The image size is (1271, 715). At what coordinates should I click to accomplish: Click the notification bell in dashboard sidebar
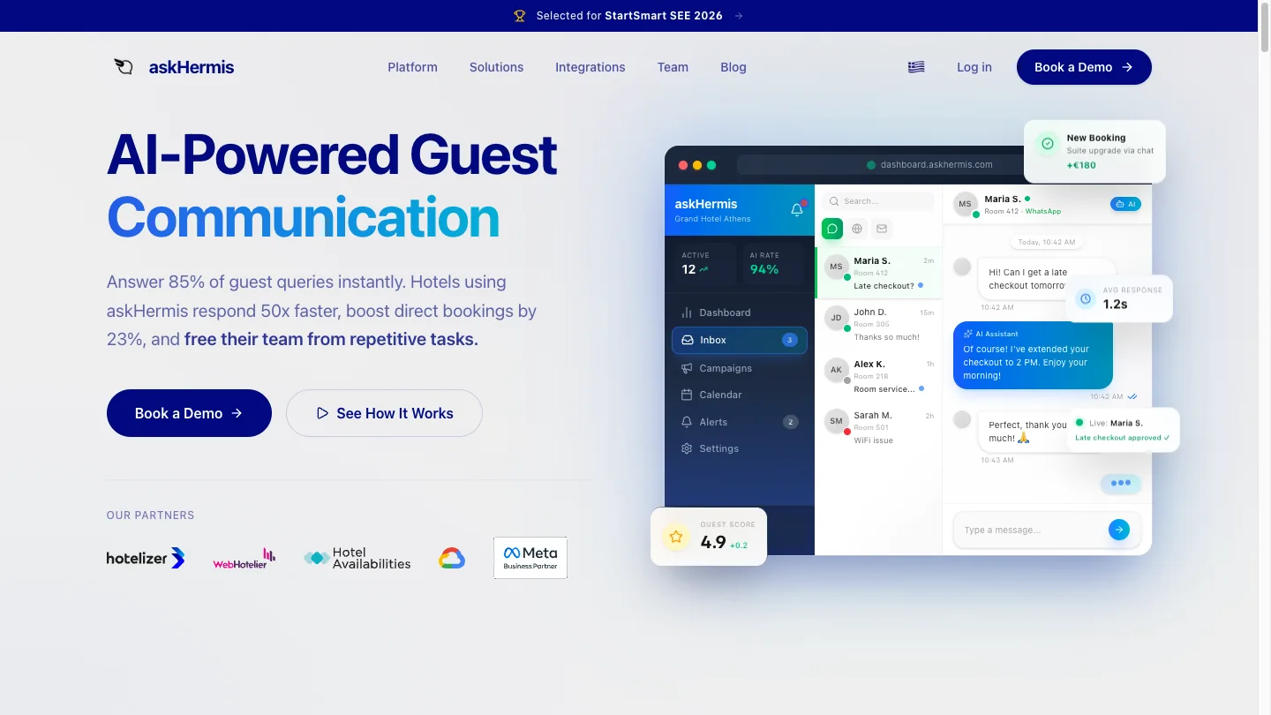[797, 210]
